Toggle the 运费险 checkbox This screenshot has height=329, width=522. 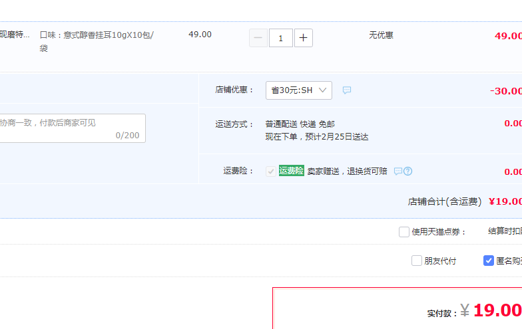[270, 171]
